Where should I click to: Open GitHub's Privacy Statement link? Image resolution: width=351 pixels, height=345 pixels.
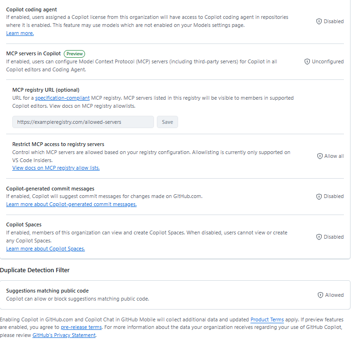tap(64, 335)
